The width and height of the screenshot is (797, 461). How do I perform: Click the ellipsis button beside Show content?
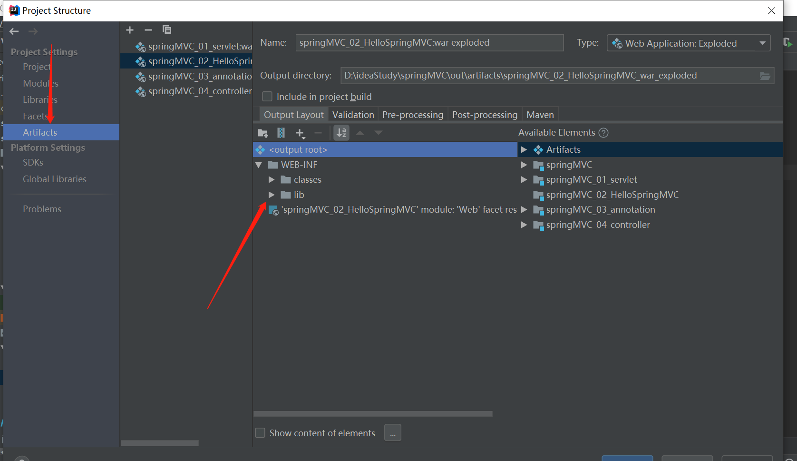pyautogui.click(x=393, y=433)
